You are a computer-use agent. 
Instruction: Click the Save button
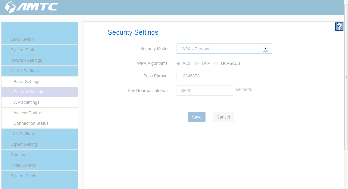tap(197, 117)
